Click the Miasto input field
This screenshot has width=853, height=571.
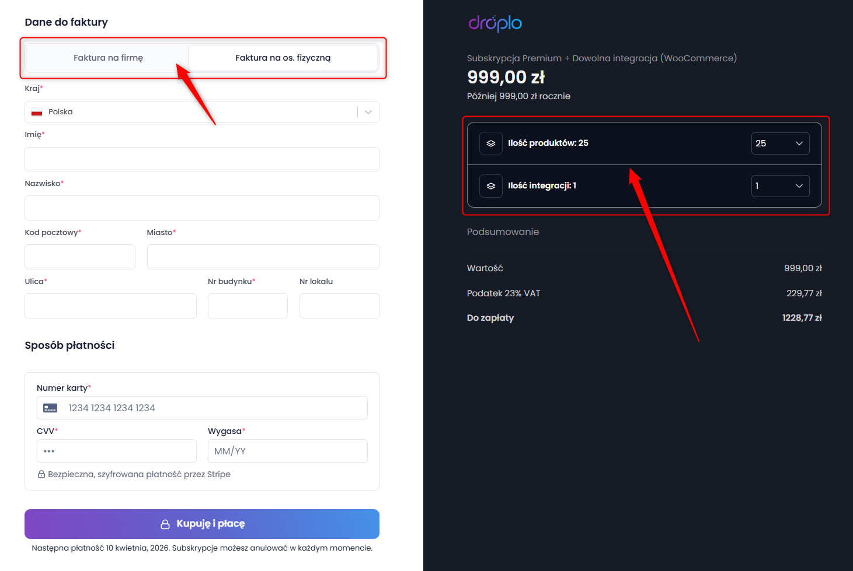[263, 257]
